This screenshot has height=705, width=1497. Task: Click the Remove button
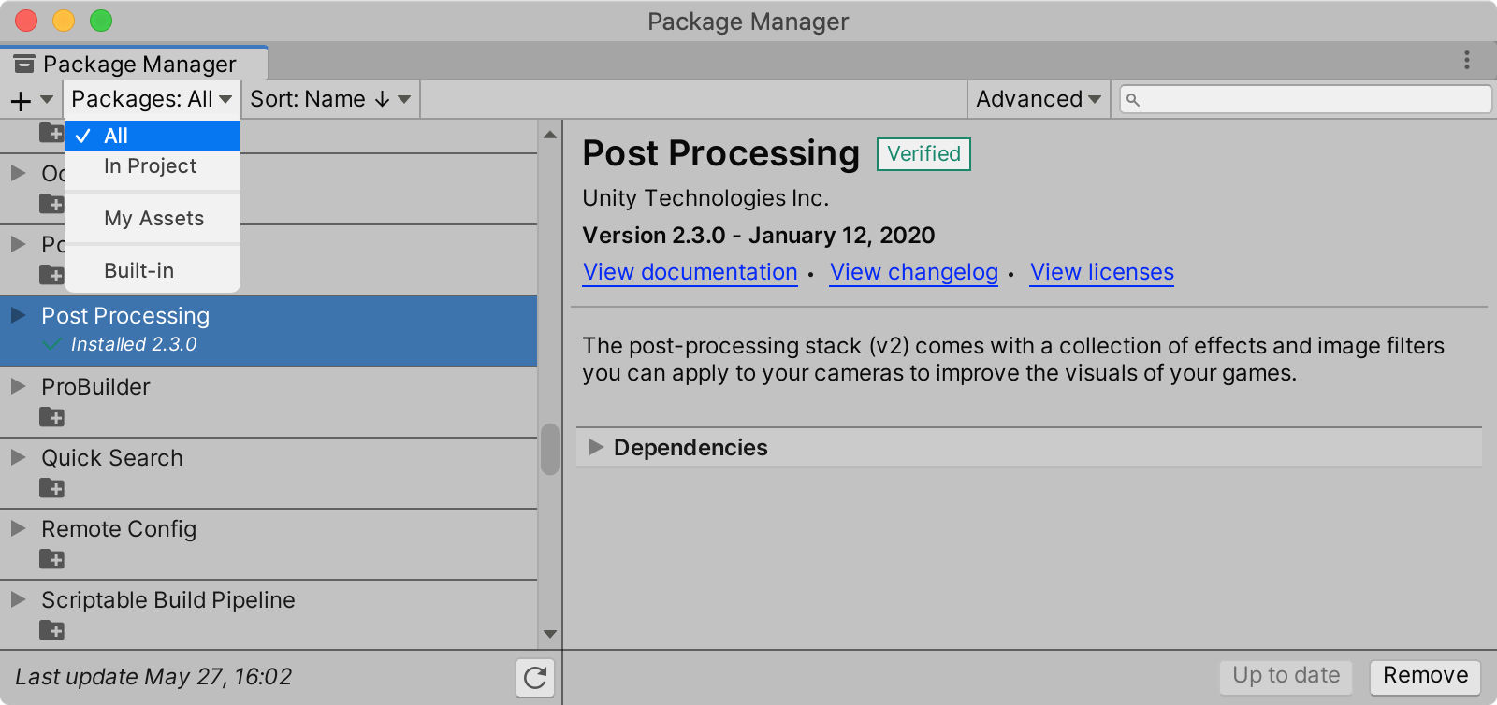click(x=1425, y=676)
